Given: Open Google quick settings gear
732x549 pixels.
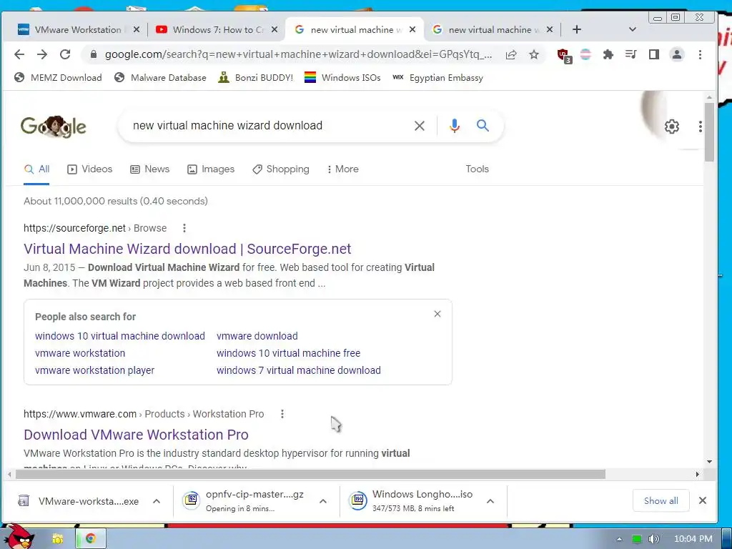Looking at the screenshot, I should [x=671, y=126].
